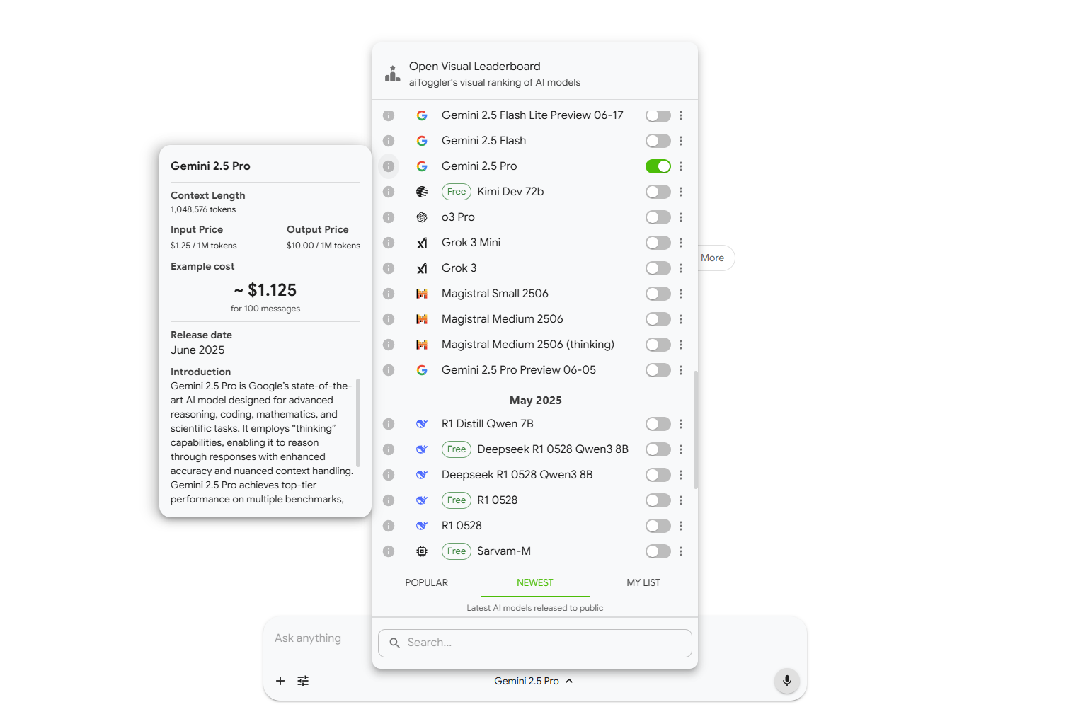Disable the Gemini 2.5 Pro toggle

click(x=658, y=166)
